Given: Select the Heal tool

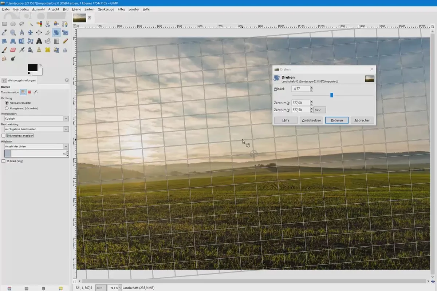Looking at the screenshot, I should [48, 50].
